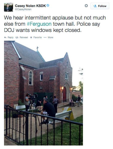This screenshot has width=113, height=149.
Task: Follow Casey Nolen KSDK
Action: 100,6
